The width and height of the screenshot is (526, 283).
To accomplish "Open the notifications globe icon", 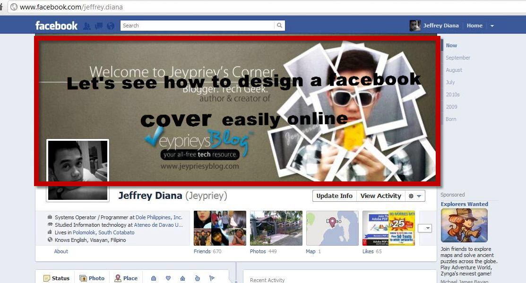I will pos(111,26).
